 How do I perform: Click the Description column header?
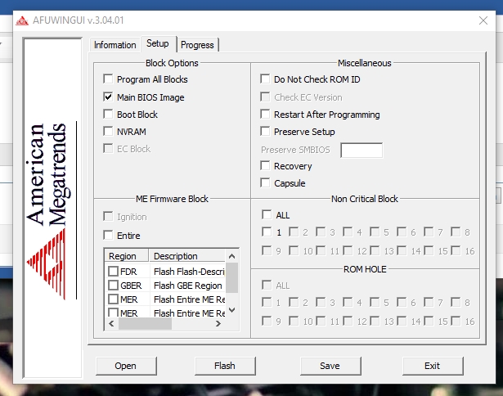[x=187, y=256]
